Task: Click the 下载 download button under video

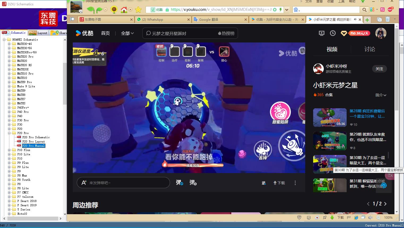Action: 279,183
